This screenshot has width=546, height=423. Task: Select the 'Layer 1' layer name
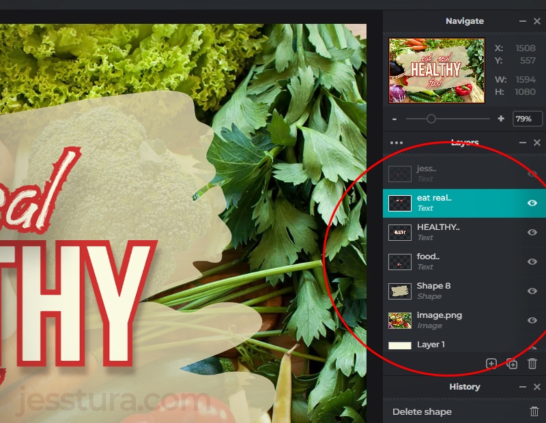(x=431, y=345)
